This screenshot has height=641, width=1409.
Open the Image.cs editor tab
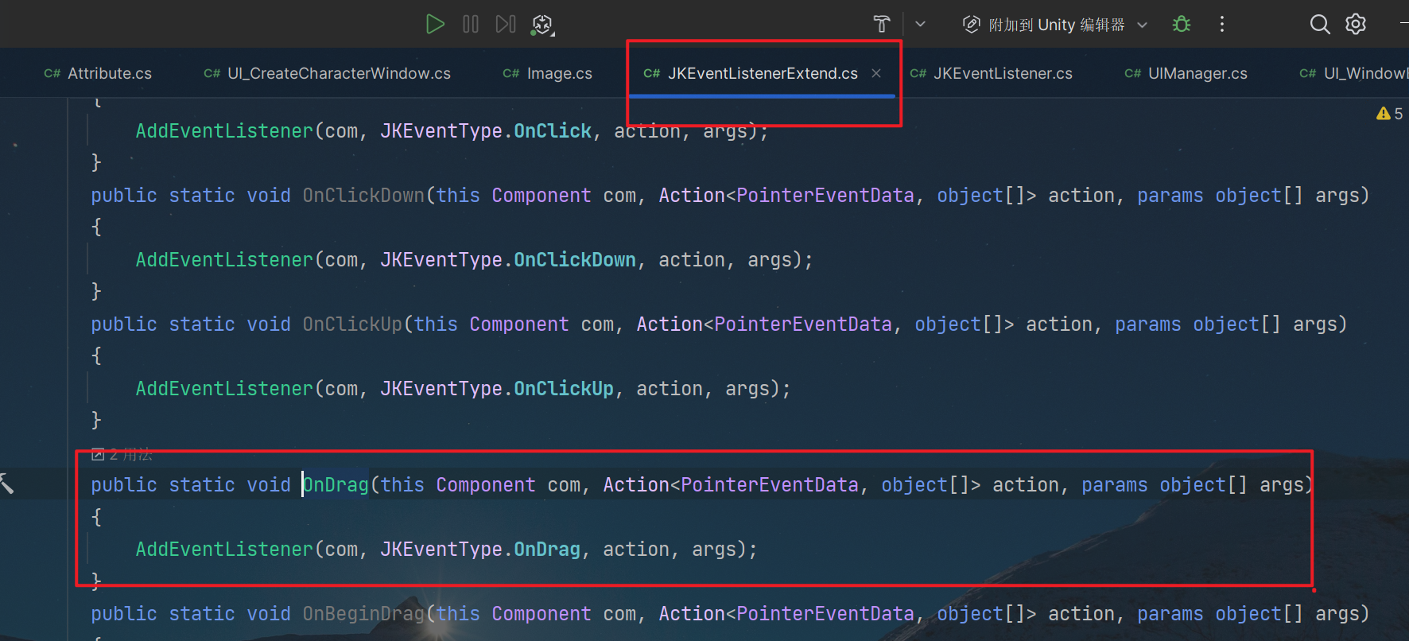point(548,73)
